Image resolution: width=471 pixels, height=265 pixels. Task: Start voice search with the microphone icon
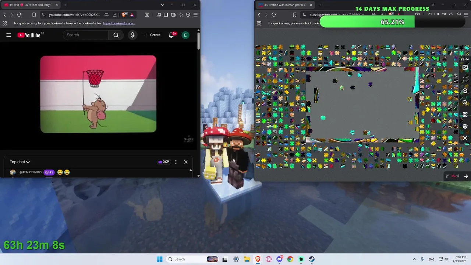(133, 35)
